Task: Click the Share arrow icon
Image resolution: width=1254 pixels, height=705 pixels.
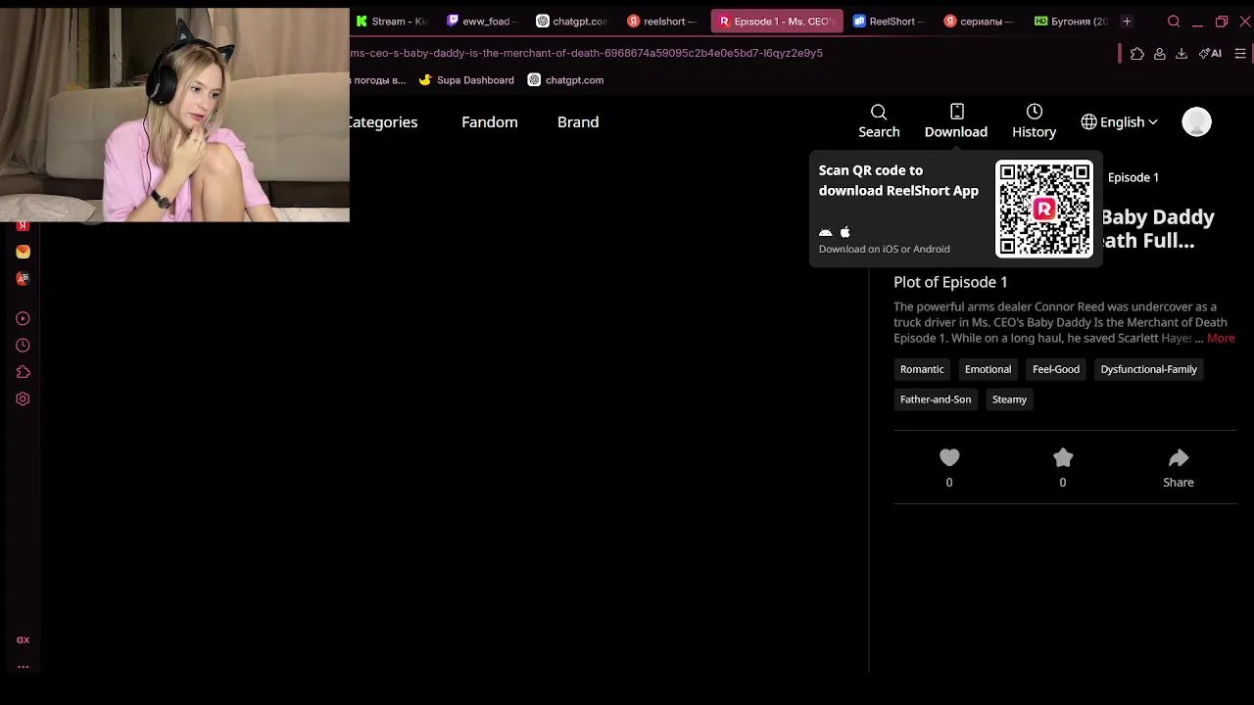Action: (1179, 457)
